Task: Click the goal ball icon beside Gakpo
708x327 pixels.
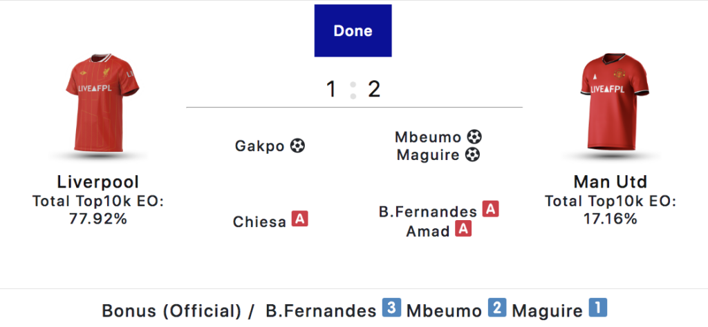Action: tap(298, 146)
